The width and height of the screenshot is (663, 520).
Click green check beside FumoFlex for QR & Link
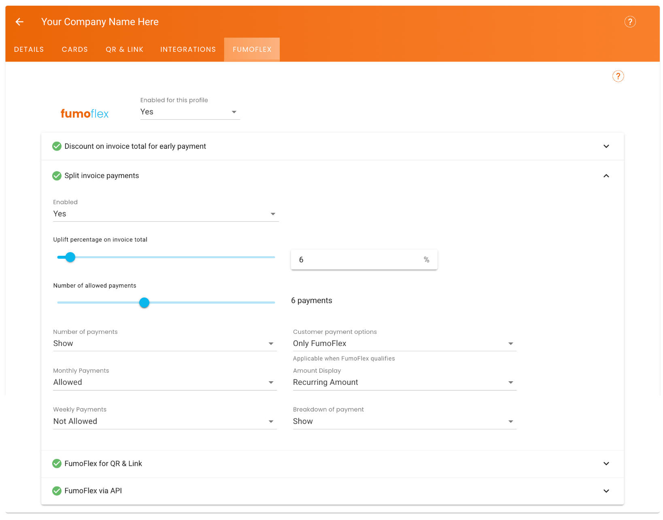[x=57, y=463]
